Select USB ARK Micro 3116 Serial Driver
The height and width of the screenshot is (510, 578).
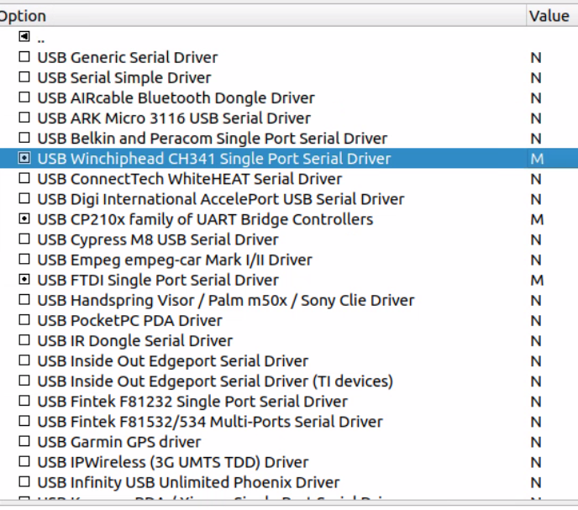pos(174,118)
